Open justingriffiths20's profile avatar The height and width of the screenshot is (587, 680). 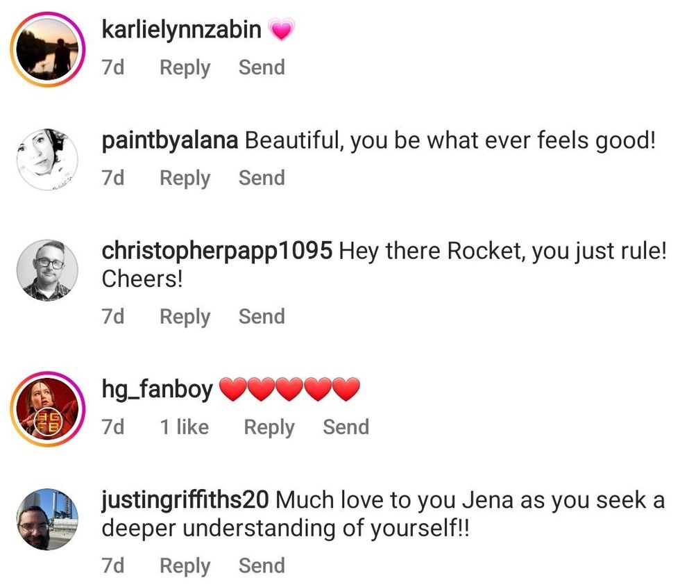point(47,519)
